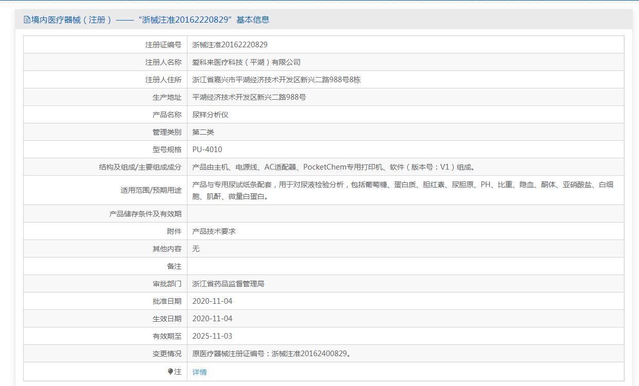Viewport: 639px width, 386px height.
Task: Click the 批准日期 value 2020-11-04
Action: pos(212,301)
